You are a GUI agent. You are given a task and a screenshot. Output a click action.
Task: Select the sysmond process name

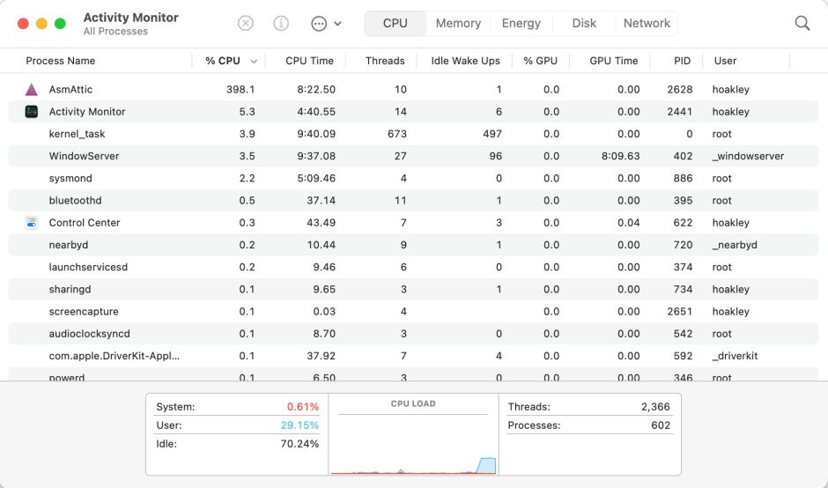70,178
